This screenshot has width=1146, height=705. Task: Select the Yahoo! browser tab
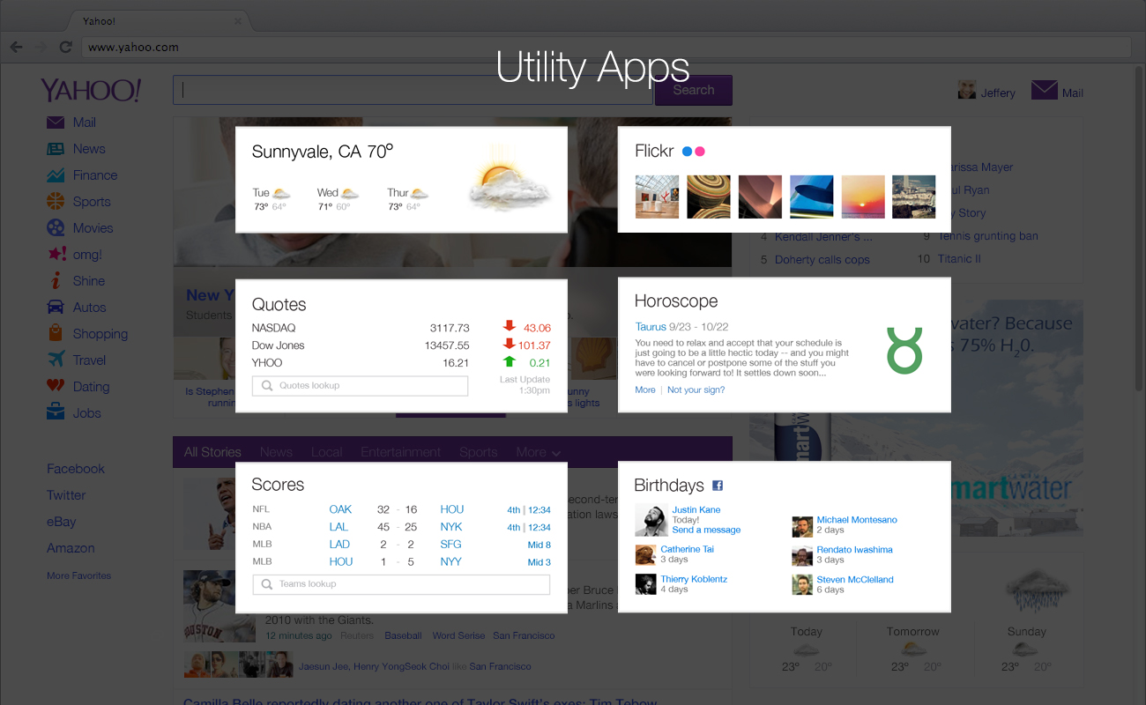(x=159, y=20)
